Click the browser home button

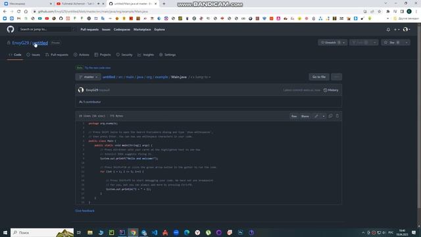[x=26, y=12]
